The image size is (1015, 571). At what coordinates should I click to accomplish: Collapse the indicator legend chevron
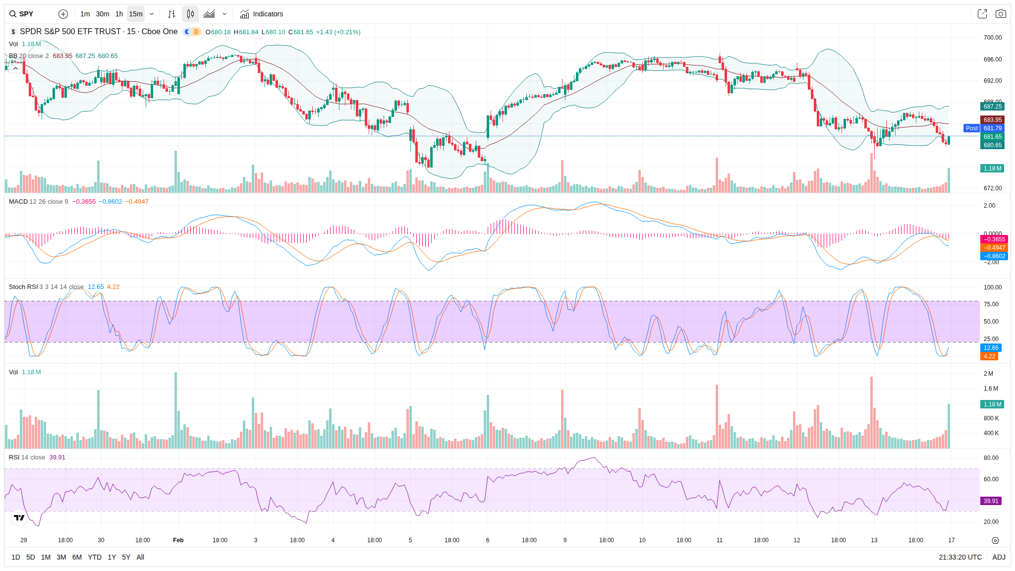tap(15, 68)
